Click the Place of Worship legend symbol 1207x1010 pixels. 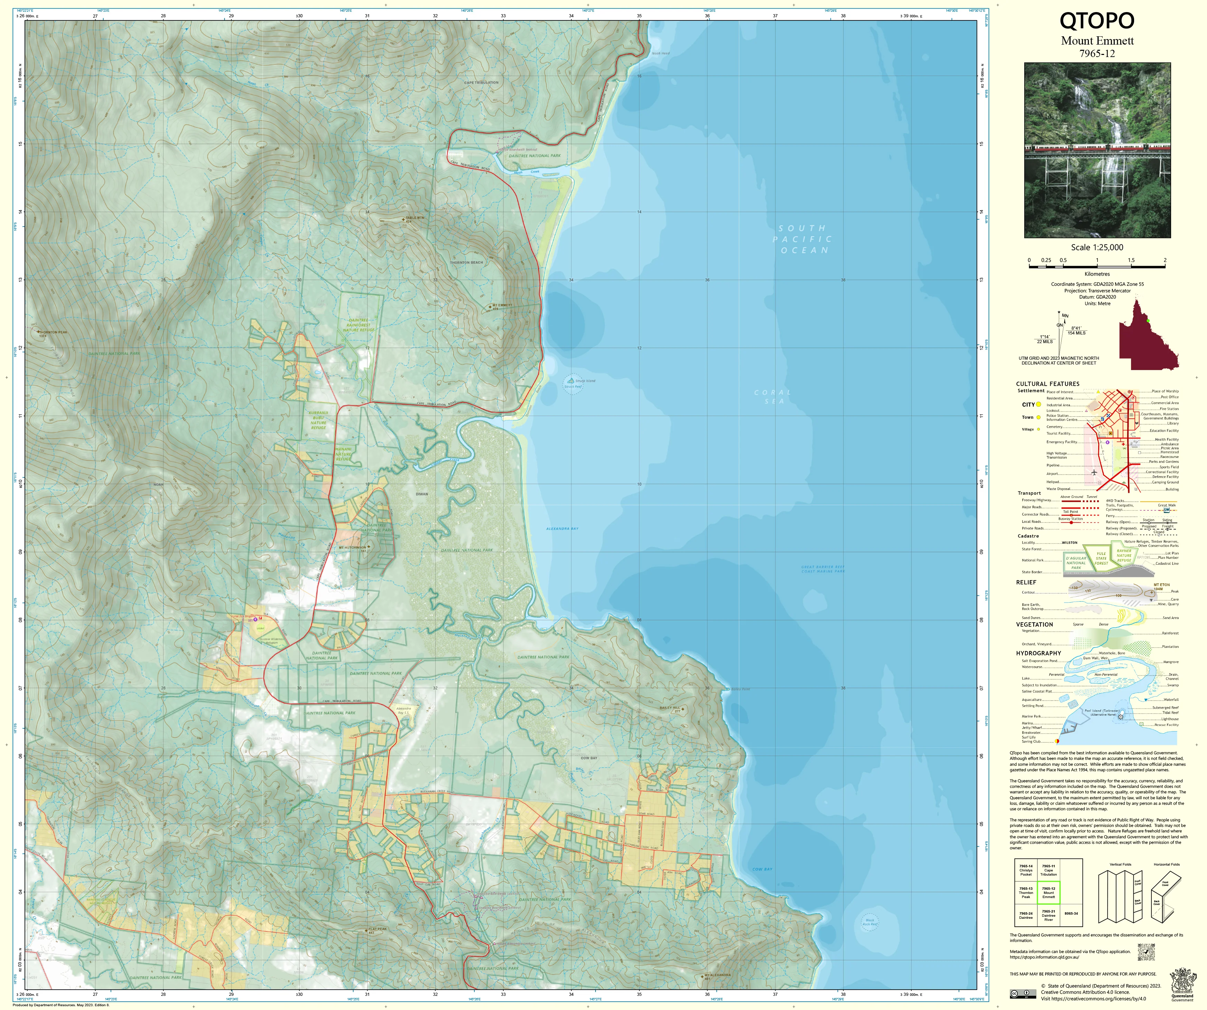point(1129,392)
